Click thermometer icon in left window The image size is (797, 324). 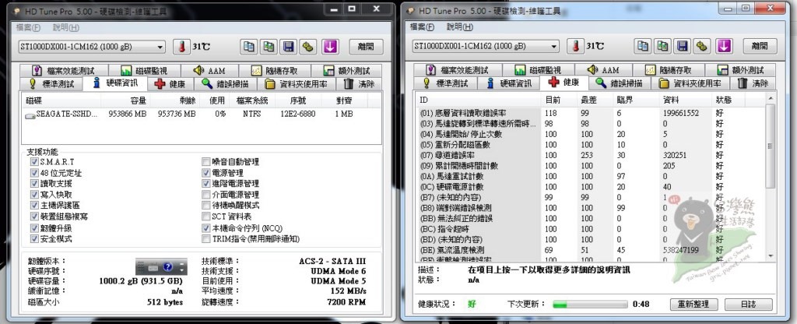pyautogui.click(x=181, y=47)
